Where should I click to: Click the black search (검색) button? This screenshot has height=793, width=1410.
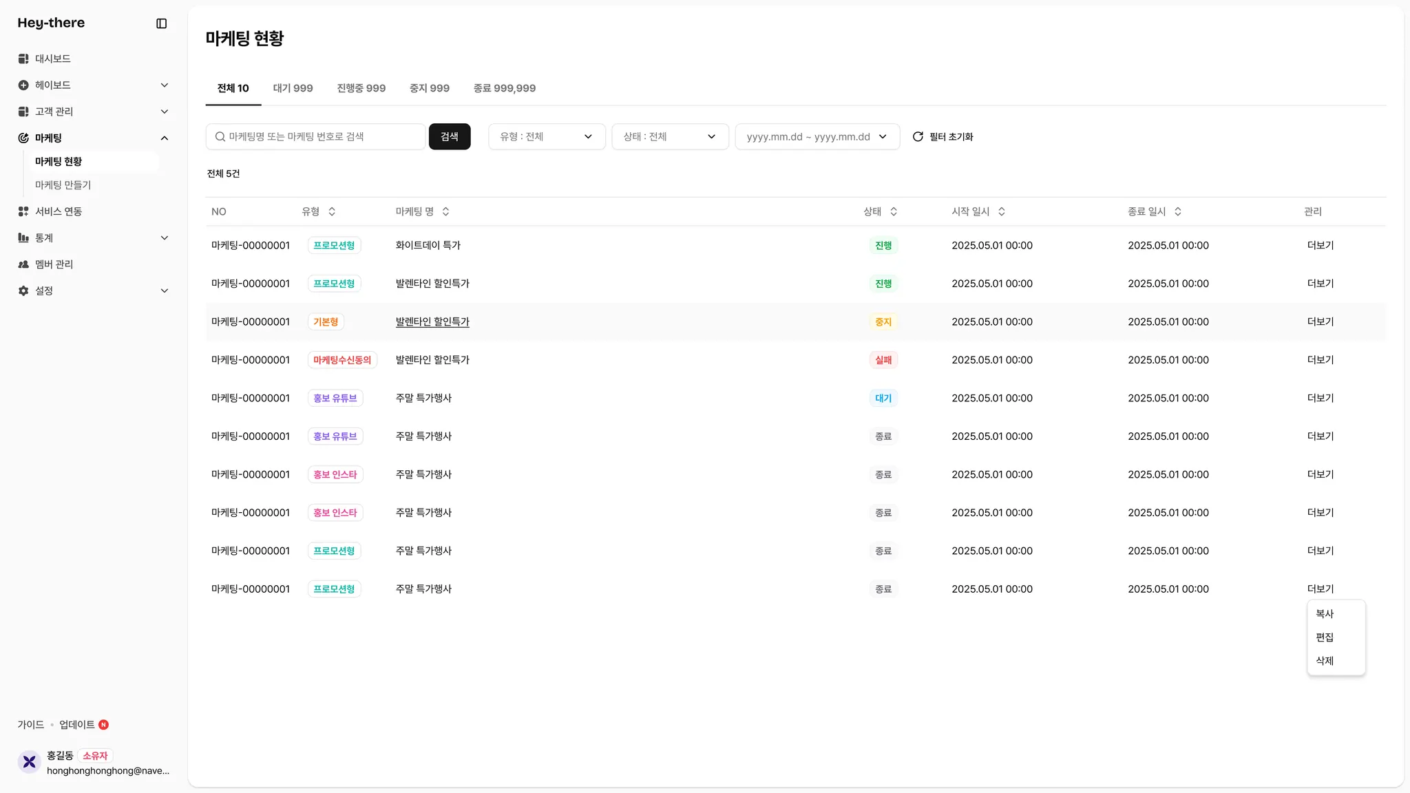coord(450,136)
